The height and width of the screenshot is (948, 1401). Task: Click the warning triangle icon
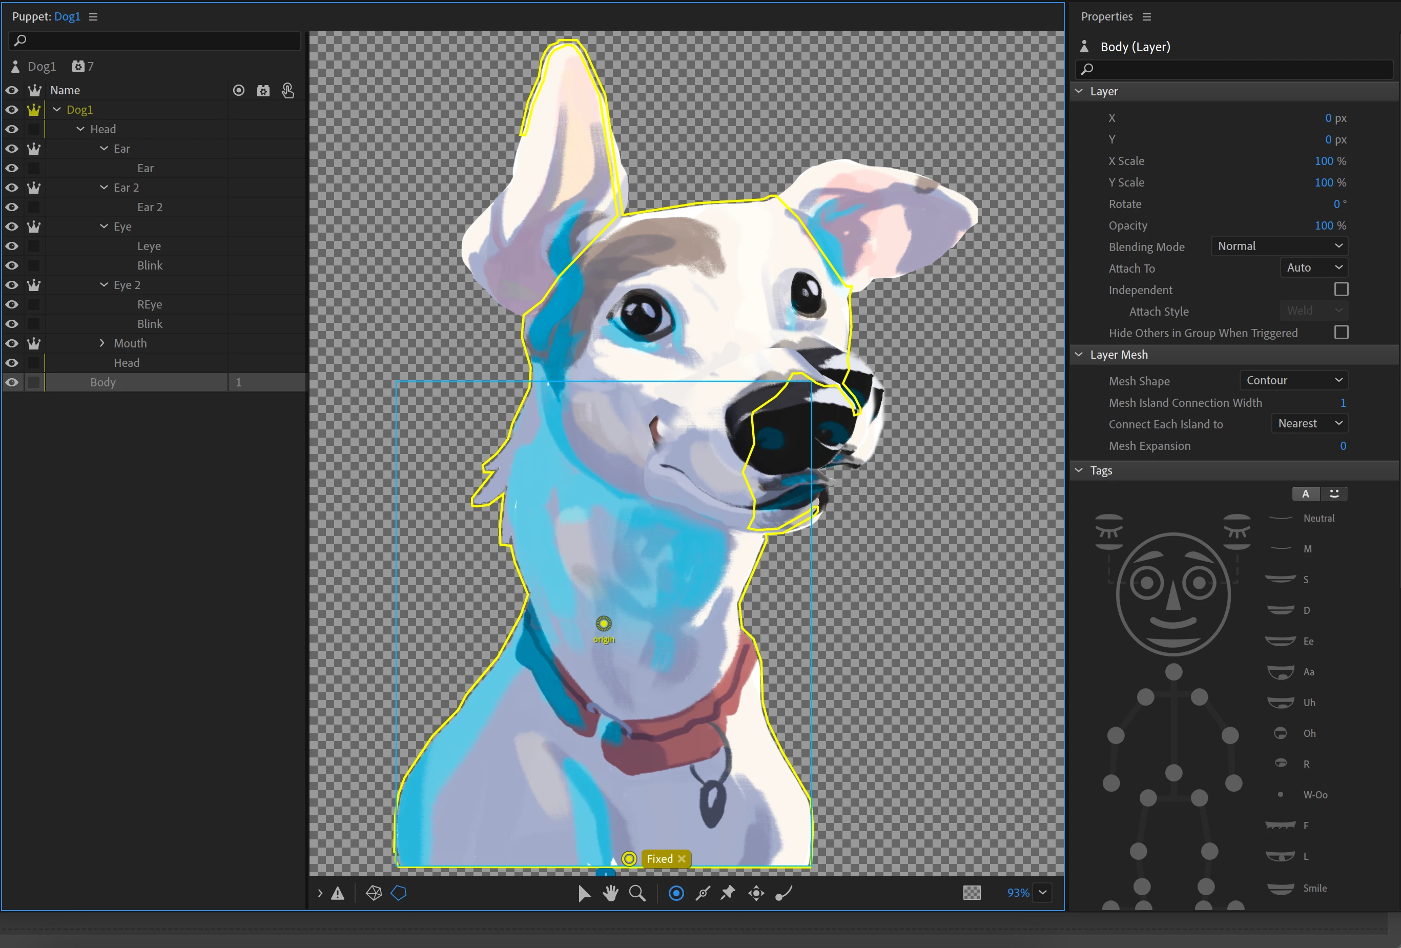[x=338, y=893]
